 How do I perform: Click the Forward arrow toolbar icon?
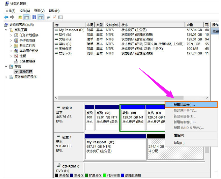click(x=12, y=17)
